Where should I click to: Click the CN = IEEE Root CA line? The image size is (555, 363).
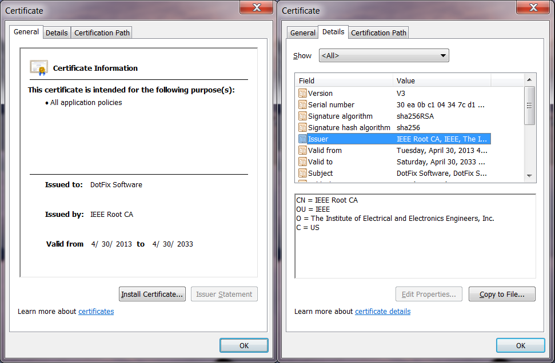(x=327, y=200)
